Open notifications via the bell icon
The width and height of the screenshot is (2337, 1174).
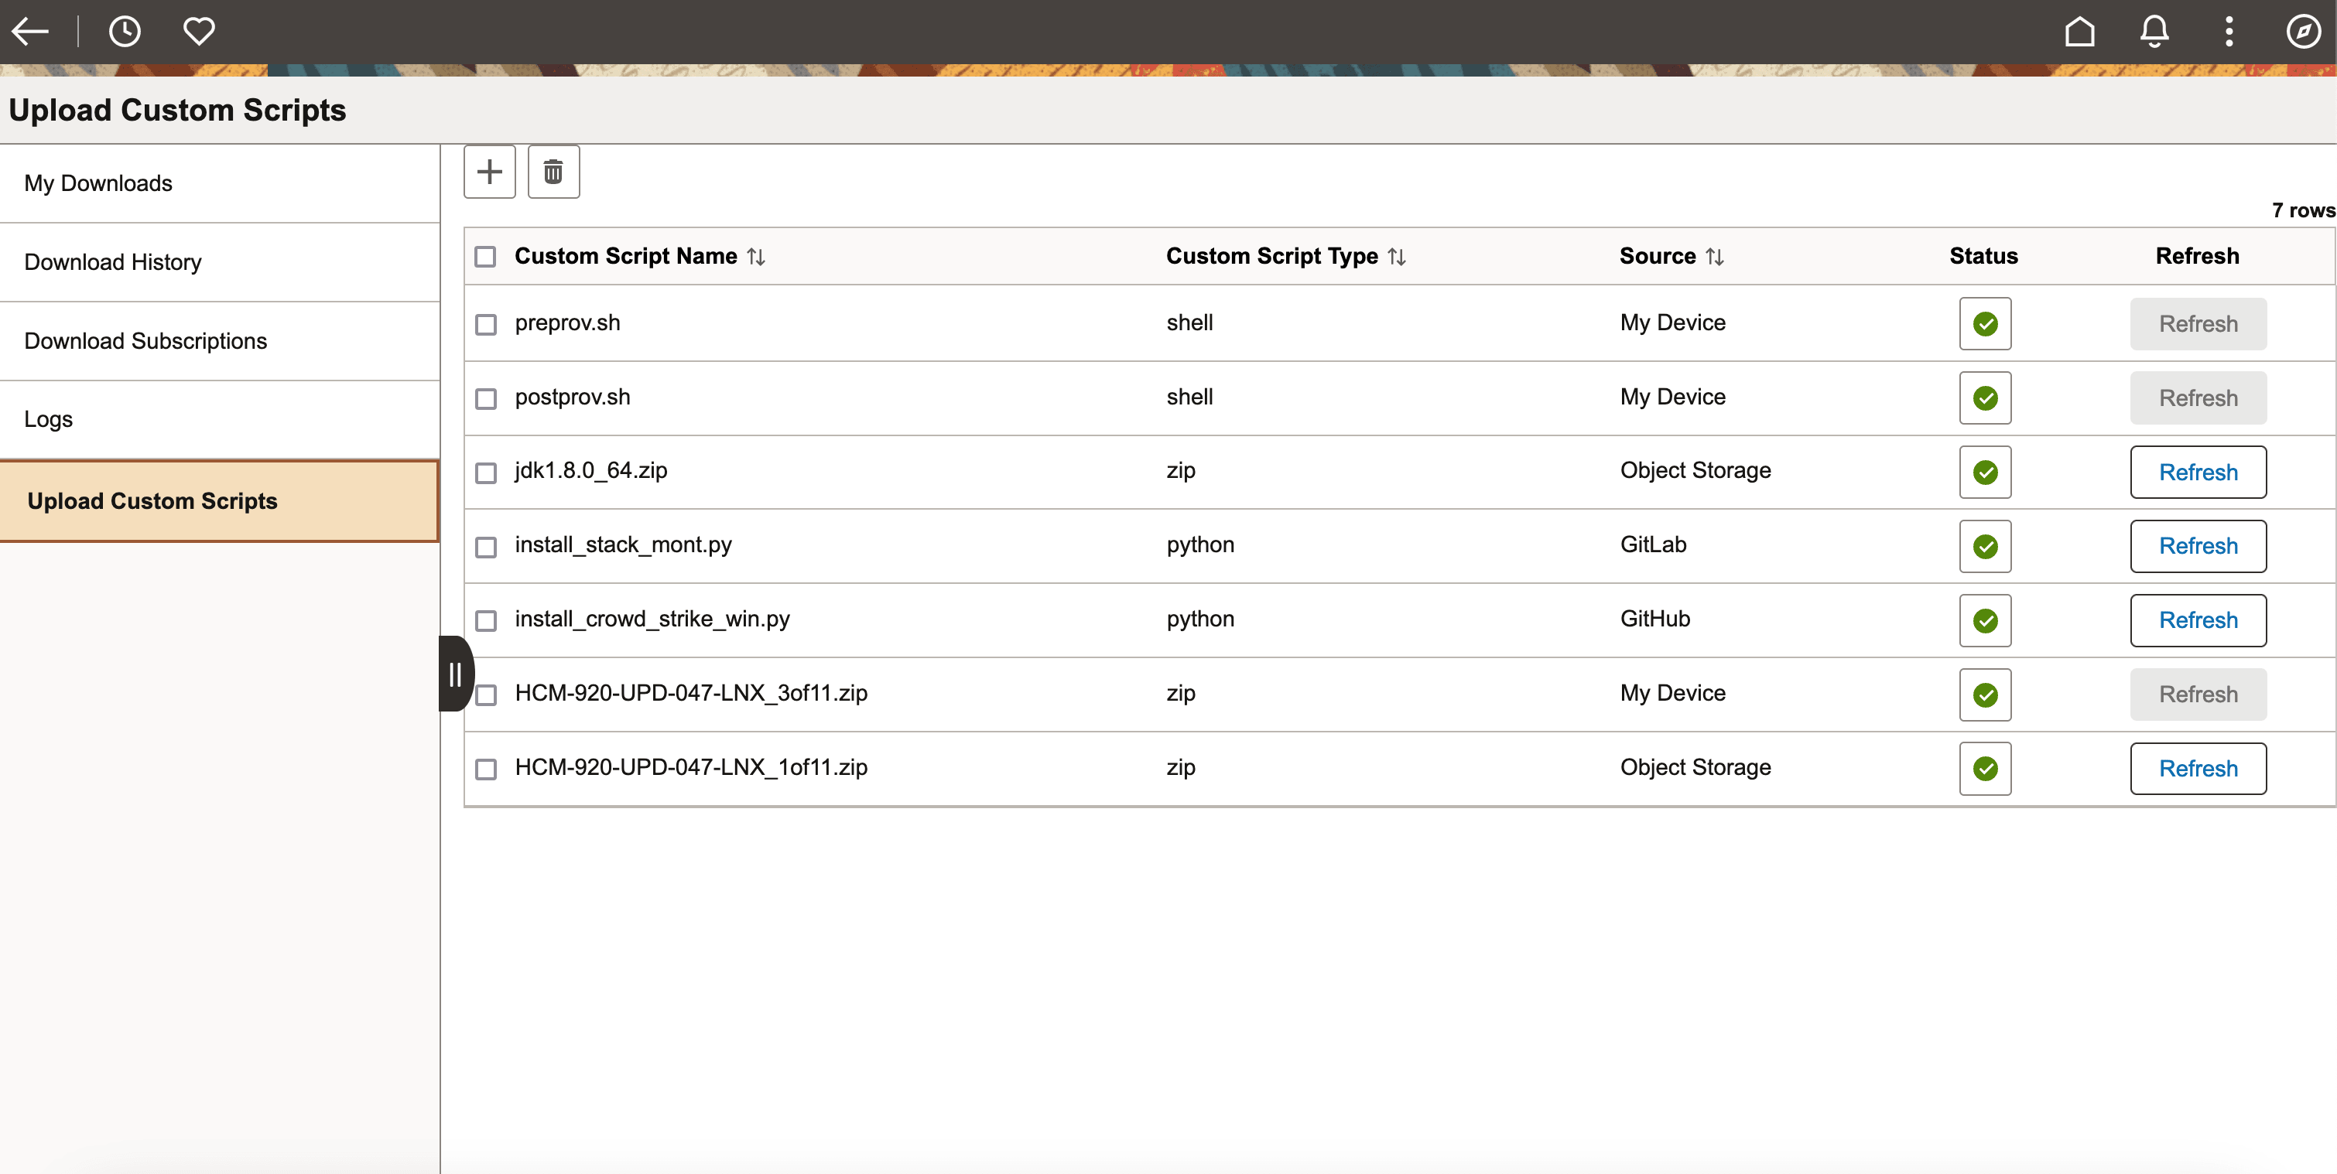2154,31
